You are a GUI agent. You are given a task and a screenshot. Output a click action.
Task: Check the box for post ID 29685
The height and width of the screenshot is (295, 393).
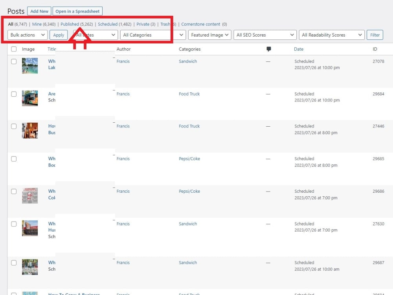pos(14,159)
